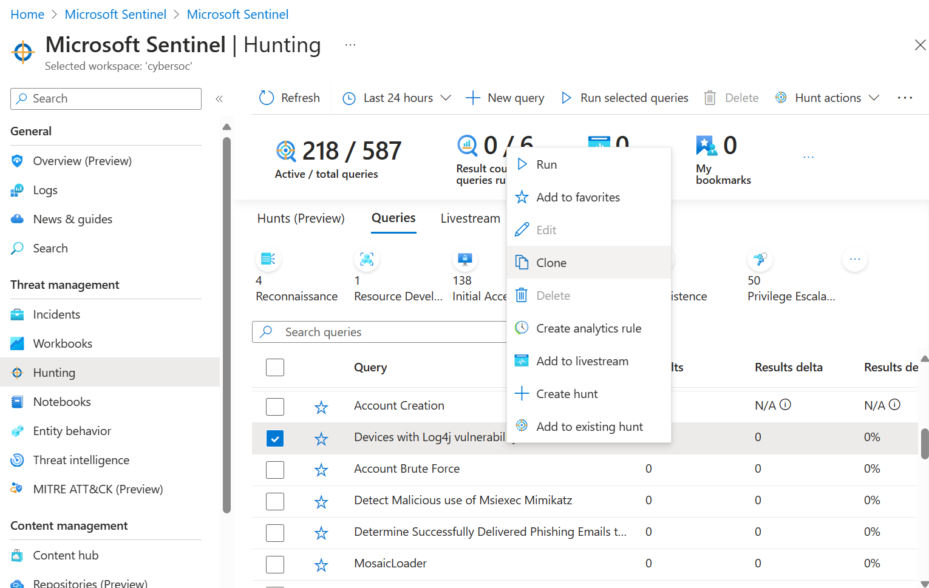Check the Account Creation query checkbox

coord(275,407)
